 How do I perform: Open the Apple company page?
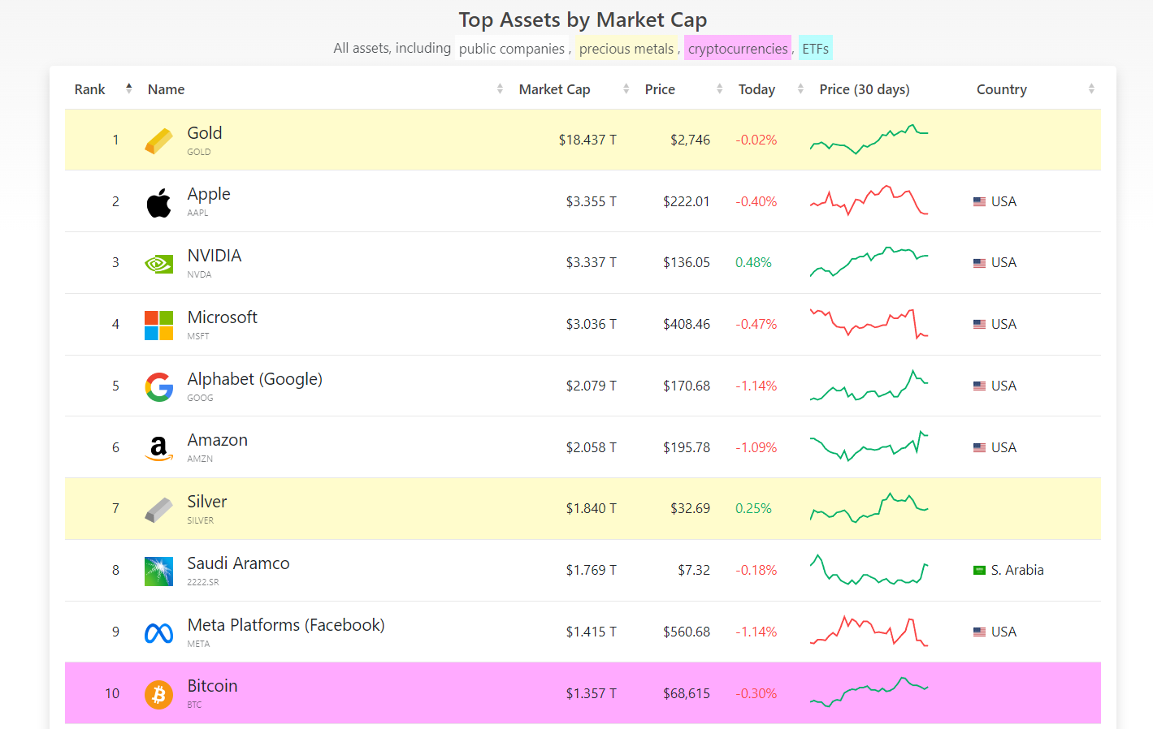click(x=209, y=194)
